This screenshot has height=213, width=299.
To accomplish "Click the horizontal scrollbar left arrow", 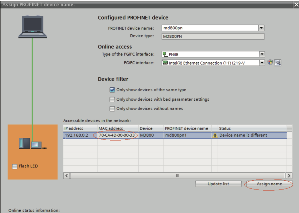I will pos(67,176).
